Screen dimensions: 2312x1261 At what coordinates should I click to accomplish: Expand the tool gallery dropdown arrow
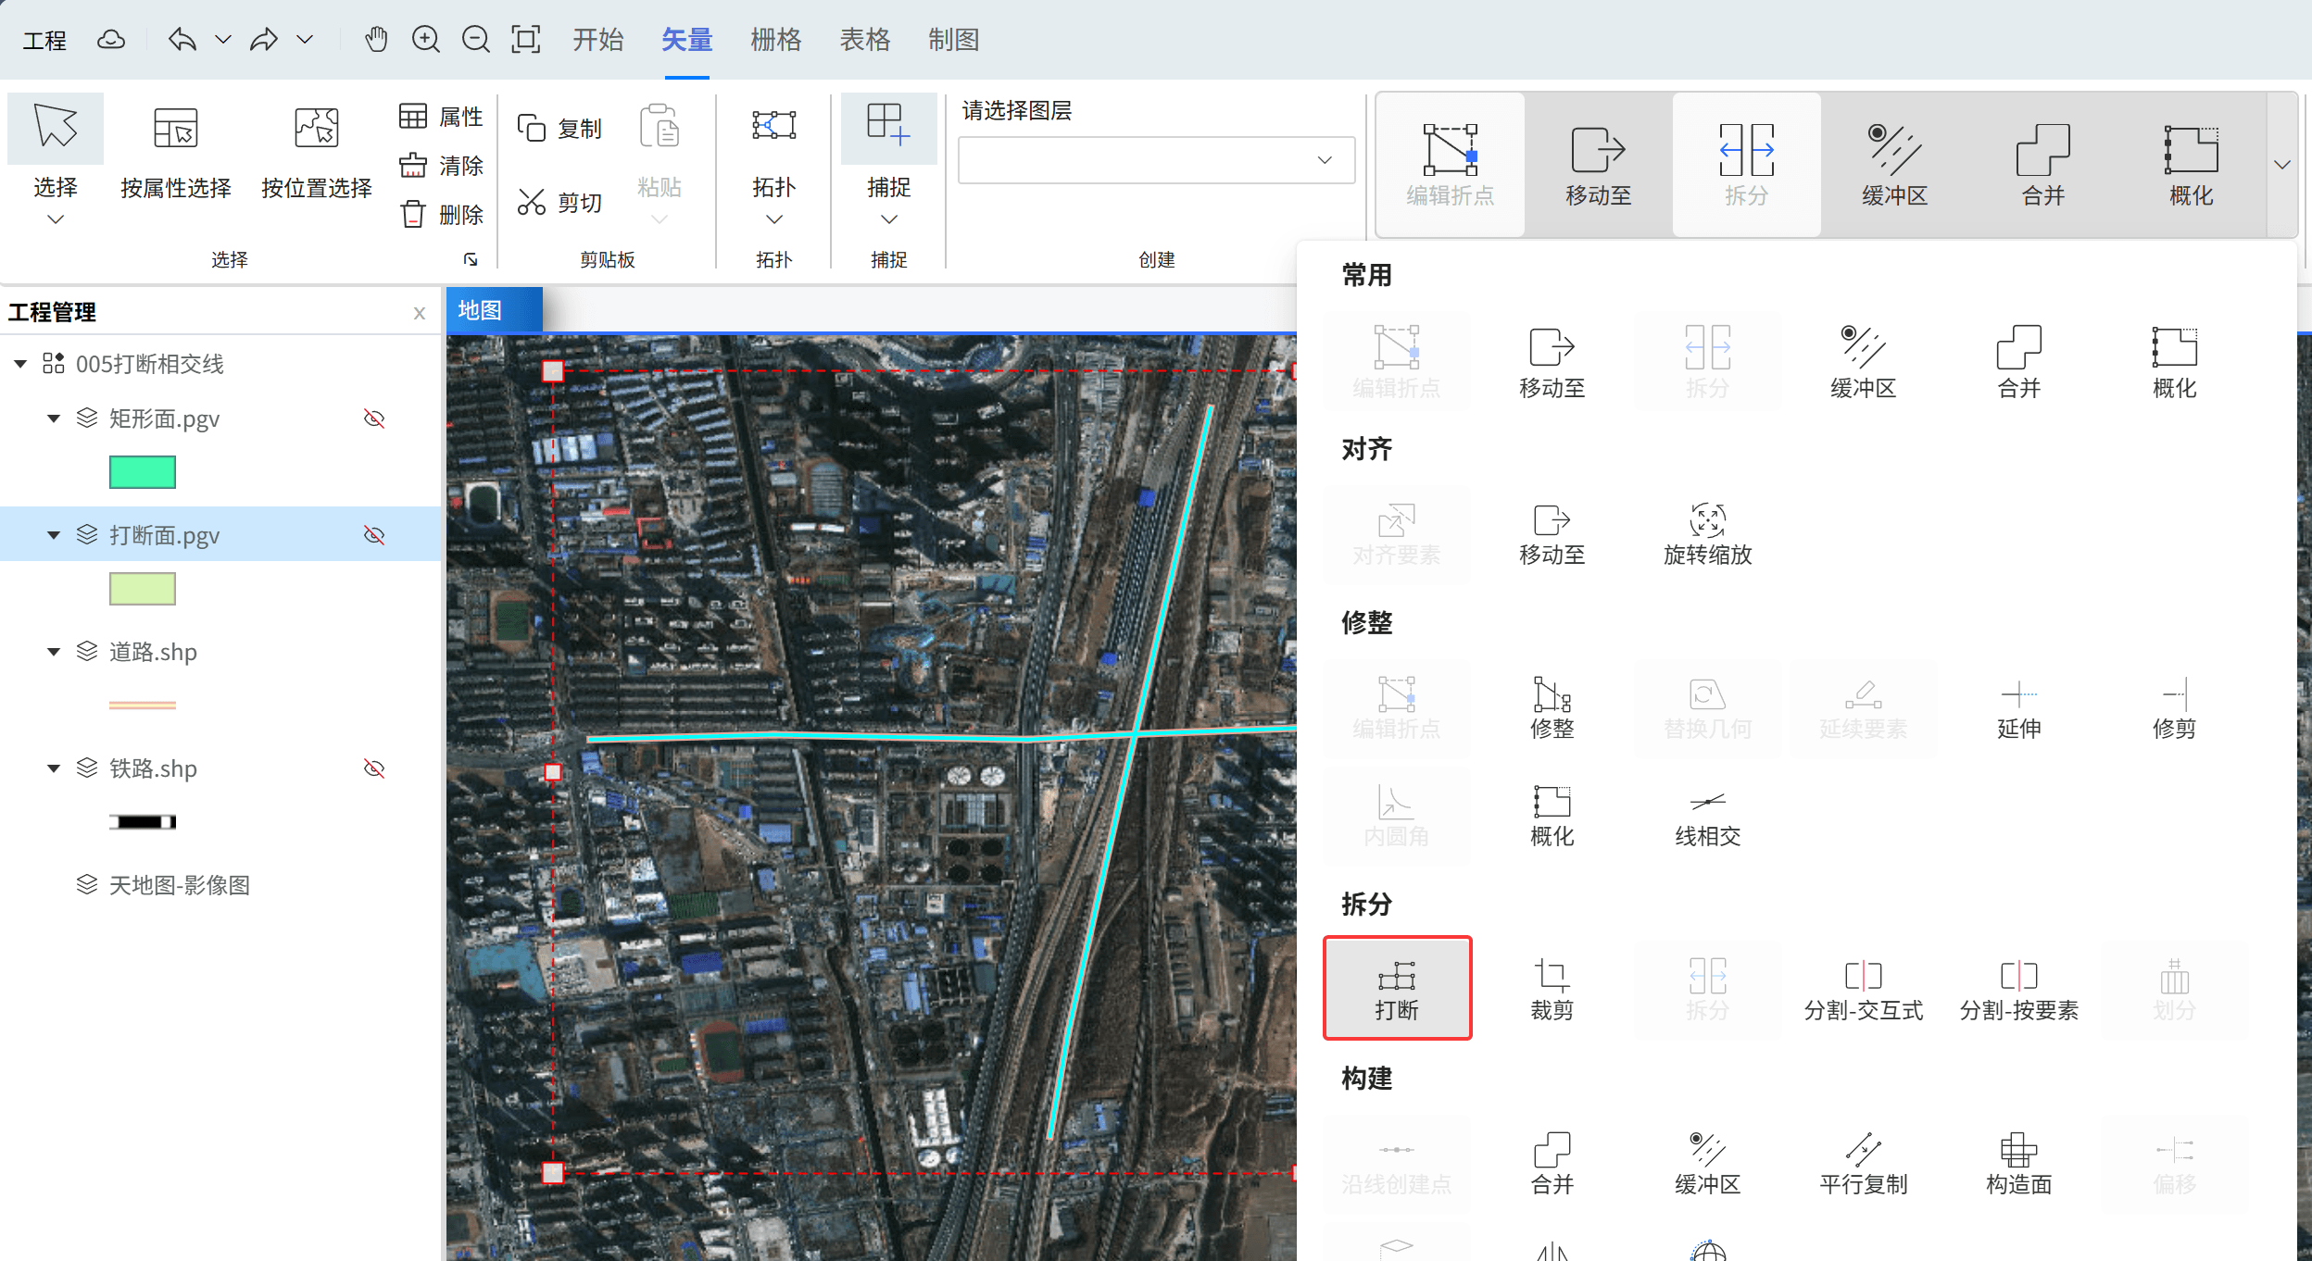tap(2282, 165)
